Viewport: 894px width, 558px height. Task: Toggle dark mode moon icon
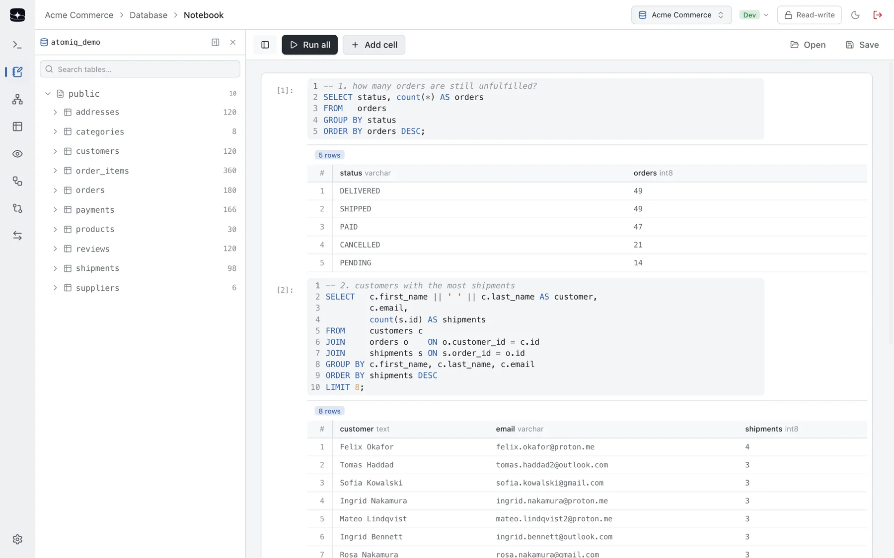[x=855, y=15]
